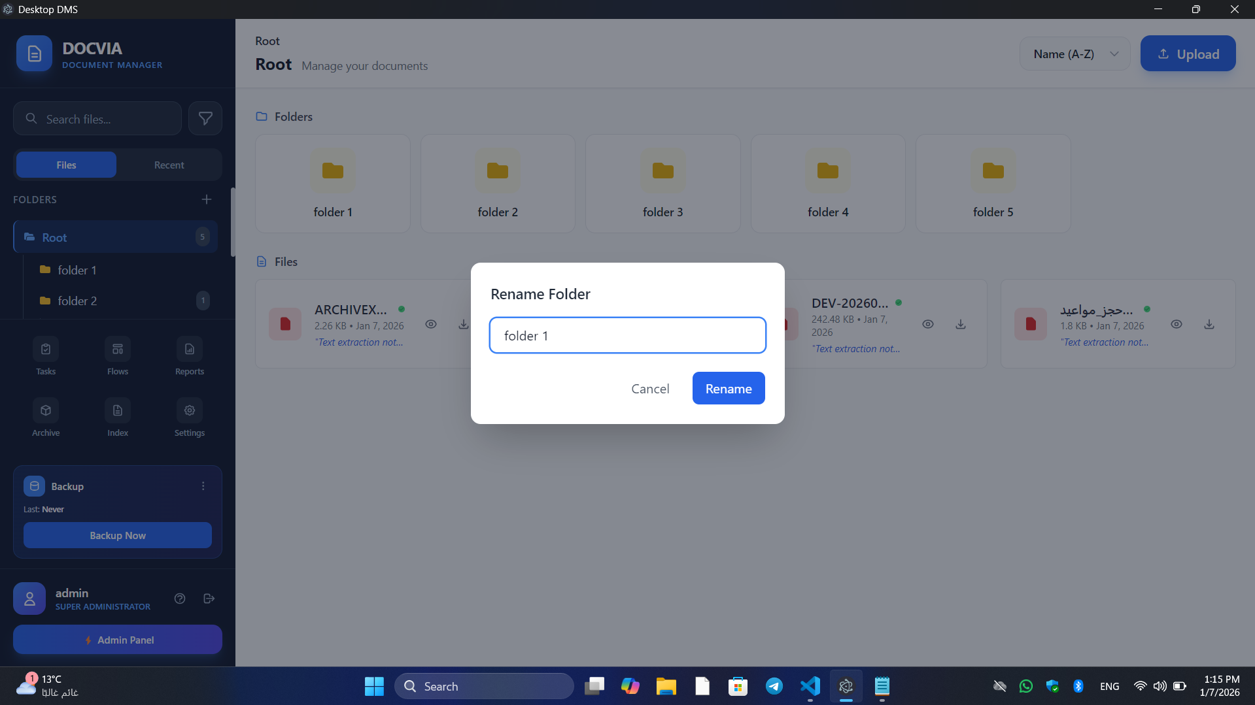This screenshot has height=705, width=1255.
Task: Click the folder name input field
Action: pyautogui.click(x=627, y=335)
